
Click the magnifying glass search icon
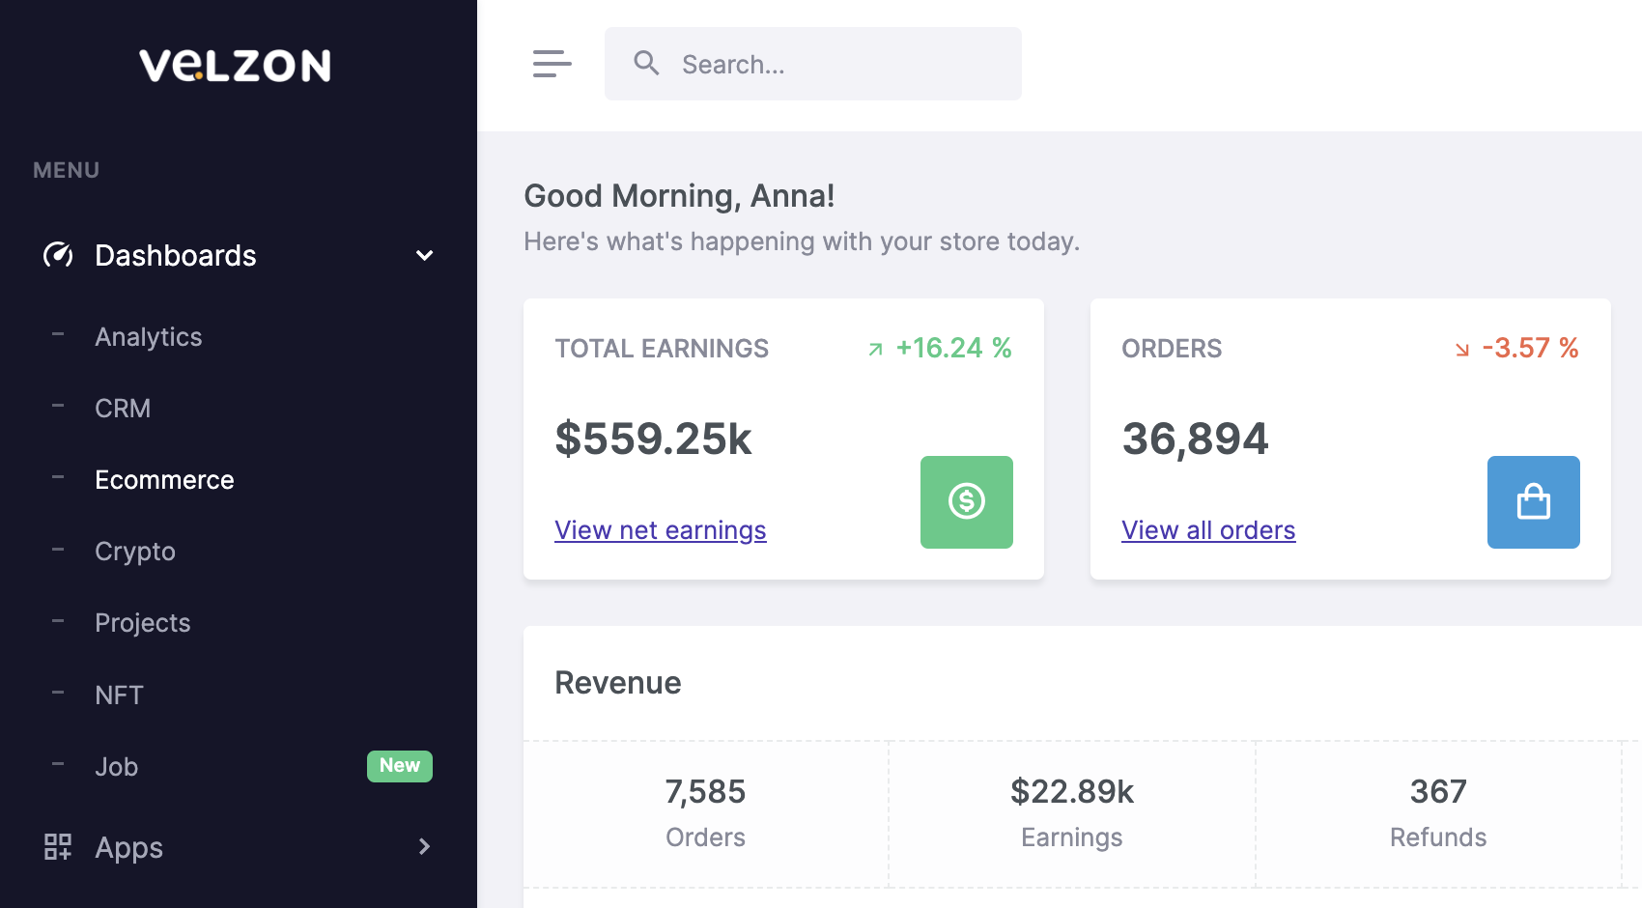(646, 63)
